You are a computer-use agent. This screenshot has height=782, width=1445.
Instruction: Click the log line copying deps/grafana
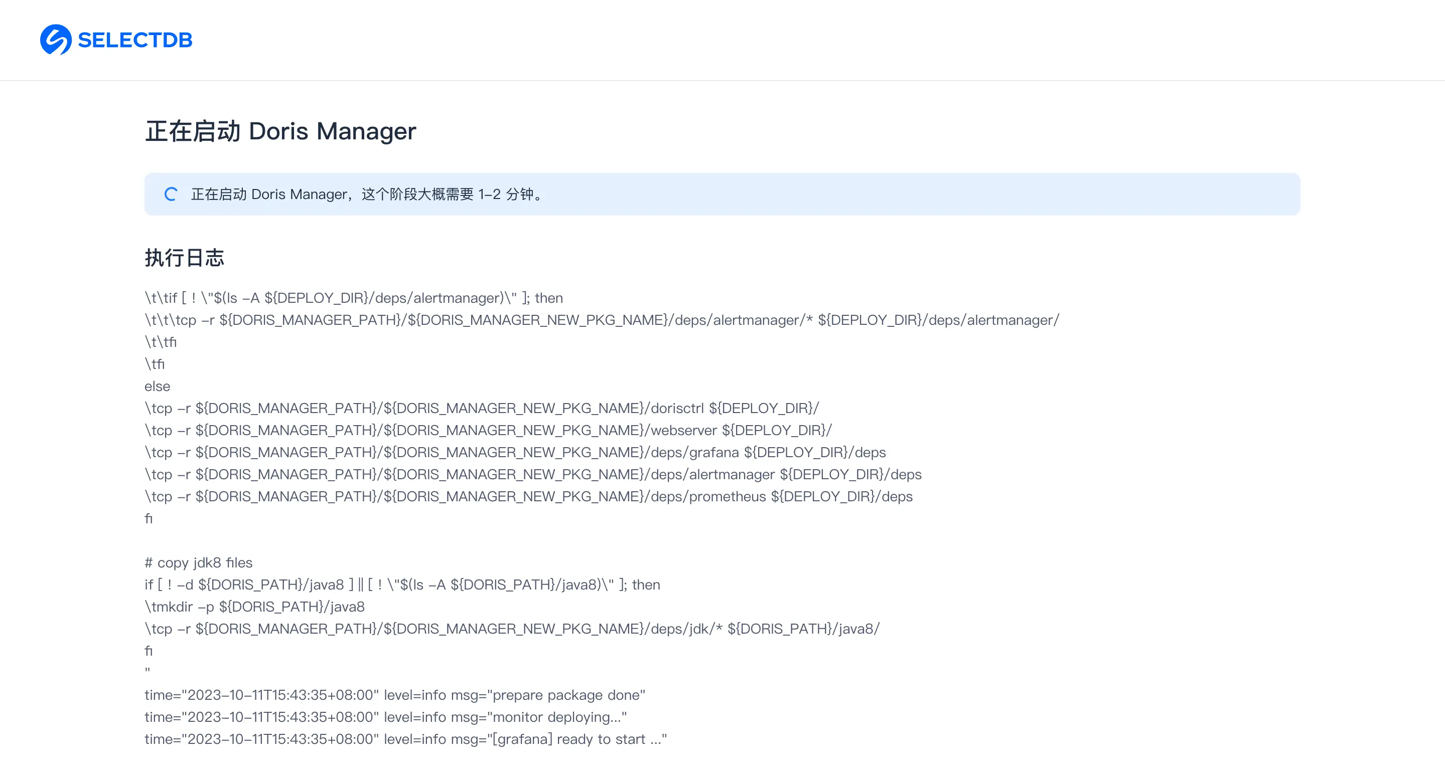[515, 452]
